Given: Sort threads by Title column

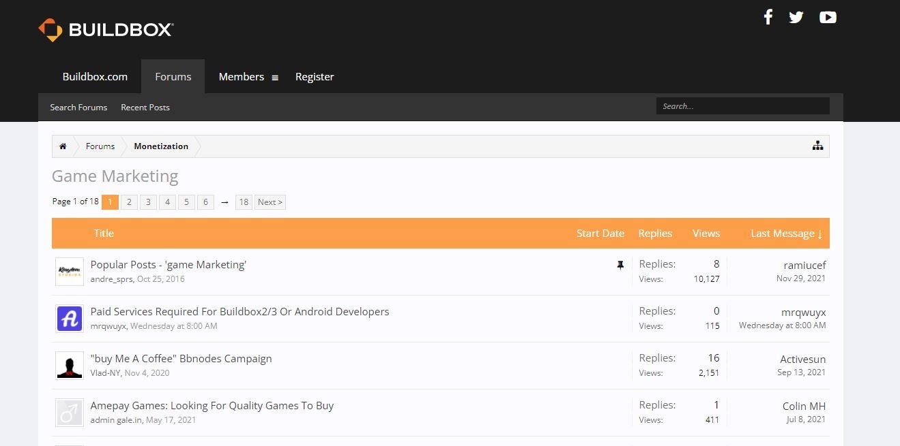Looking at the screenshot, I should [104, 233].
